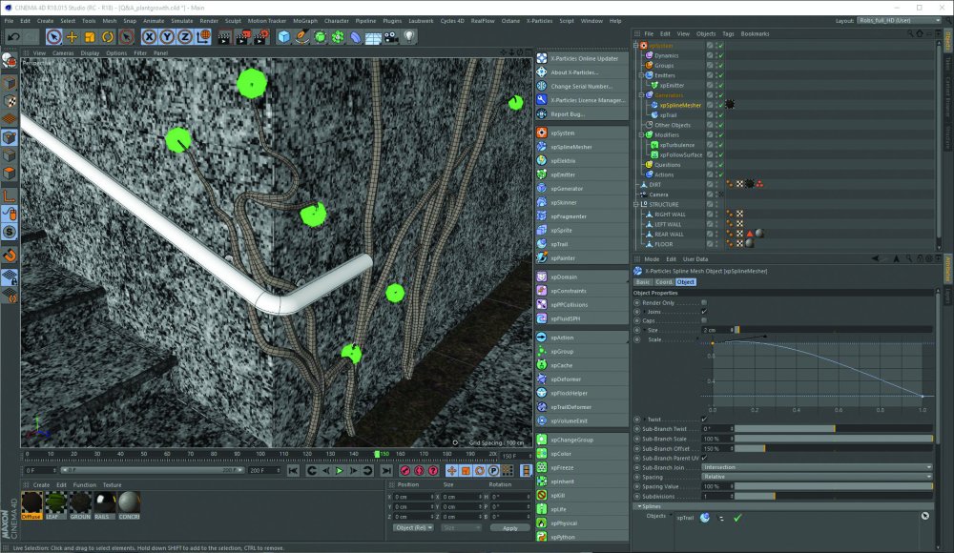Select the LEAF material swatch
The image size is (954, 553).
(55, 505)
